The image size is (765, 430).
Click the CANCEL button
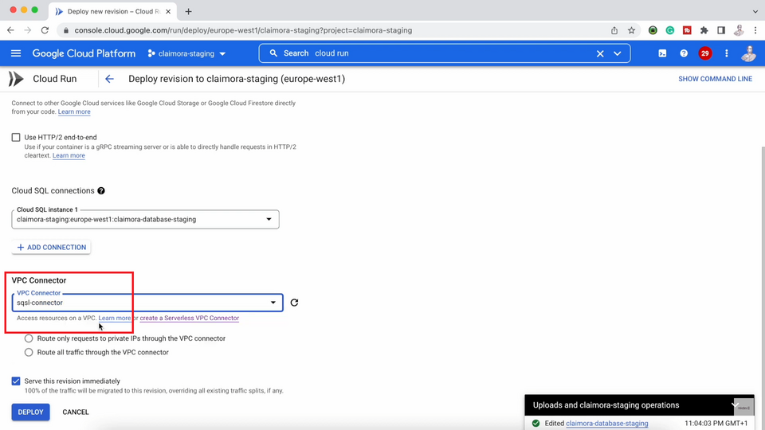point(76,412)
